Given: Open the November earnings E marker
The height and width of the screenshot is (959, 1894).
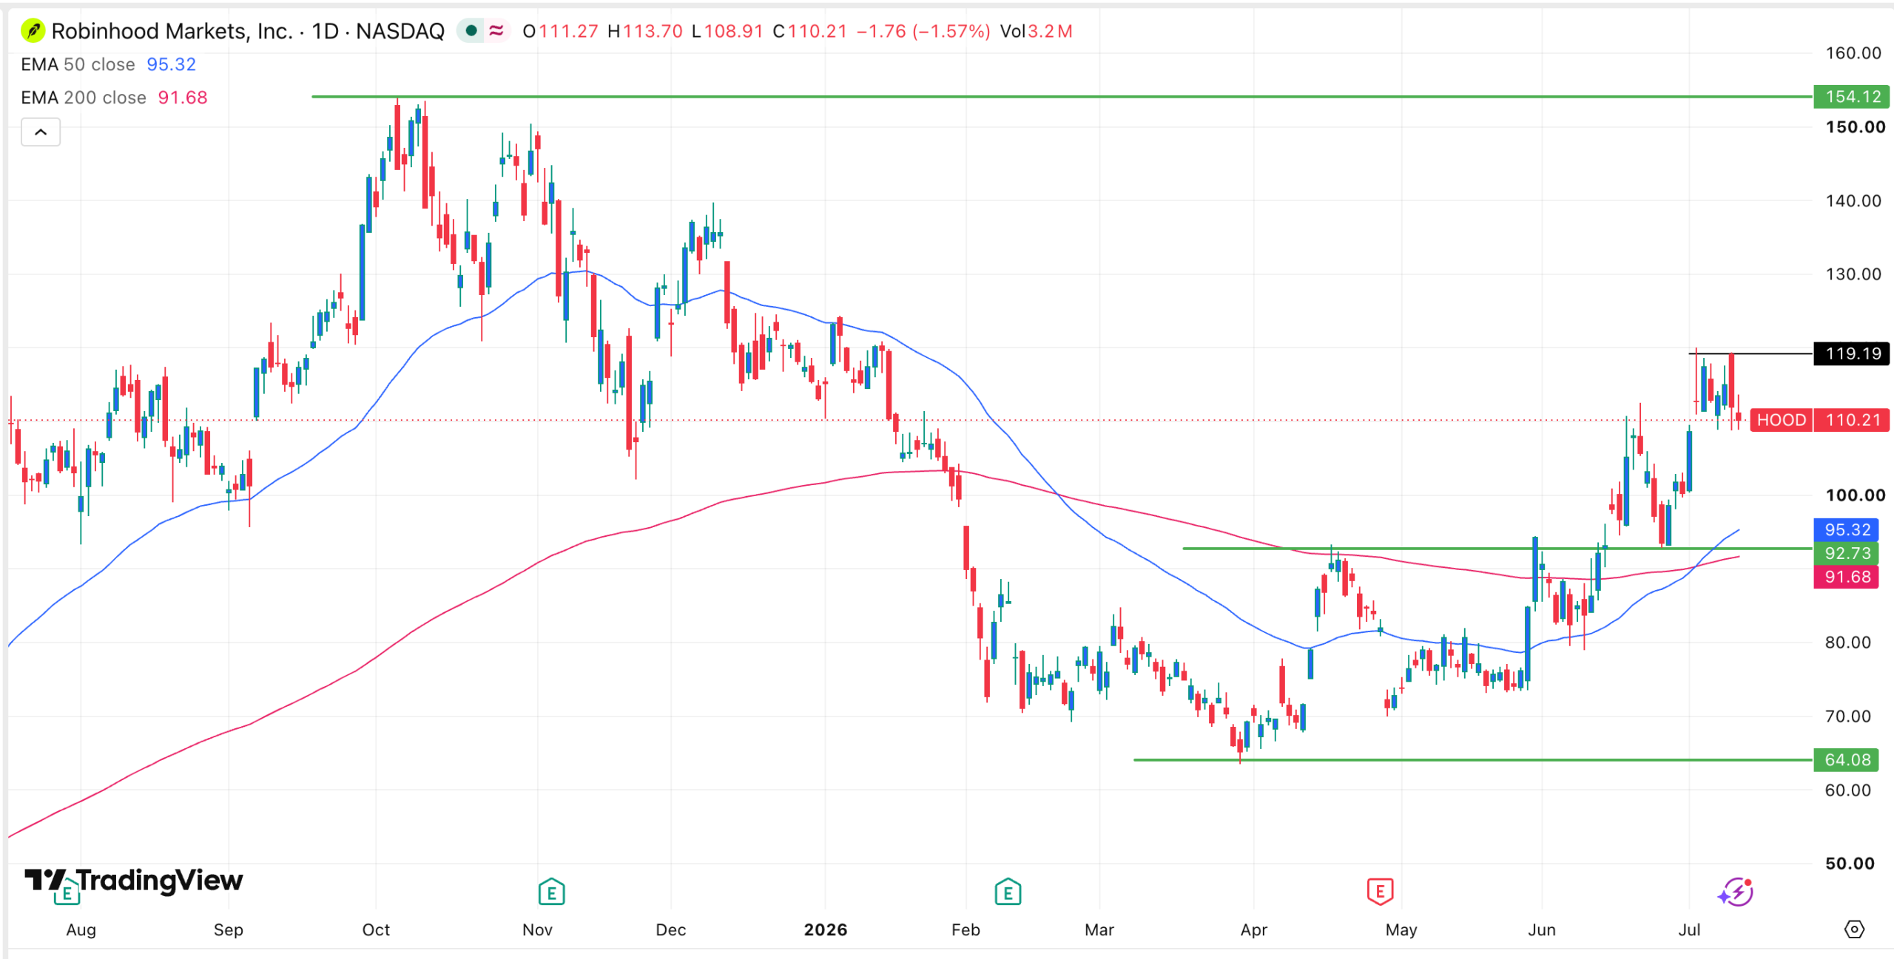Looking at the screenshot, I should [x=551, y=892].
